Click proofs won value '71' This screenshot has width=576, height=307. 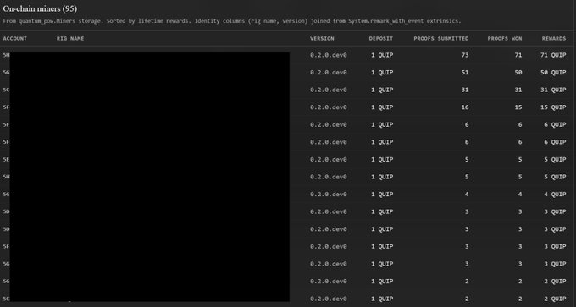click(x=518, y=55)
